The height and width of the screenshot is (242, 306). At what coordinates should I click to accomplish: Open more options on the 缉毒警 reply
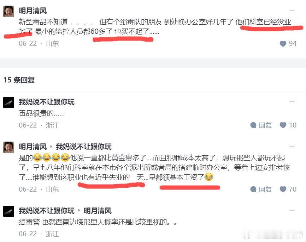[292, 211]
